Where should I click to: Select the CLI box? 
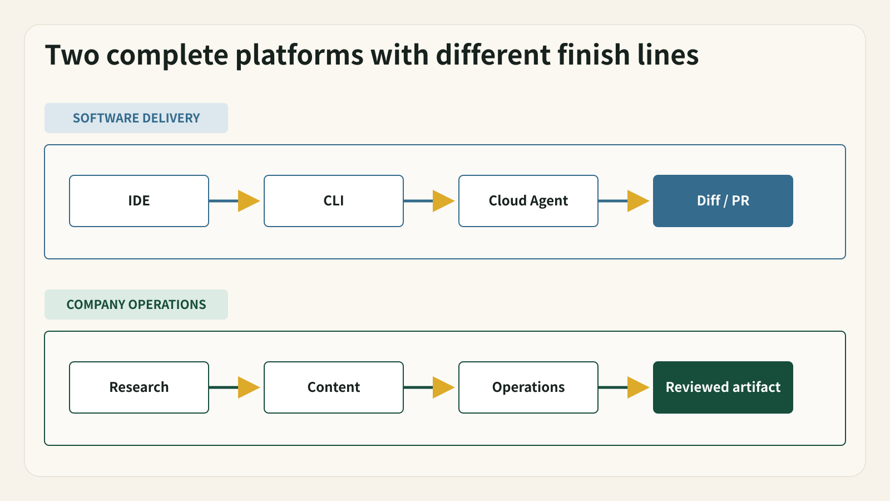coord(334,201)
